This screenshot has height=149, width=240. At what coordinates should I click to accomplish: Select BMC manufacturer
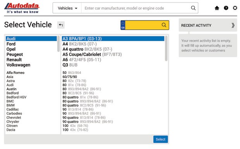(10, 101)
